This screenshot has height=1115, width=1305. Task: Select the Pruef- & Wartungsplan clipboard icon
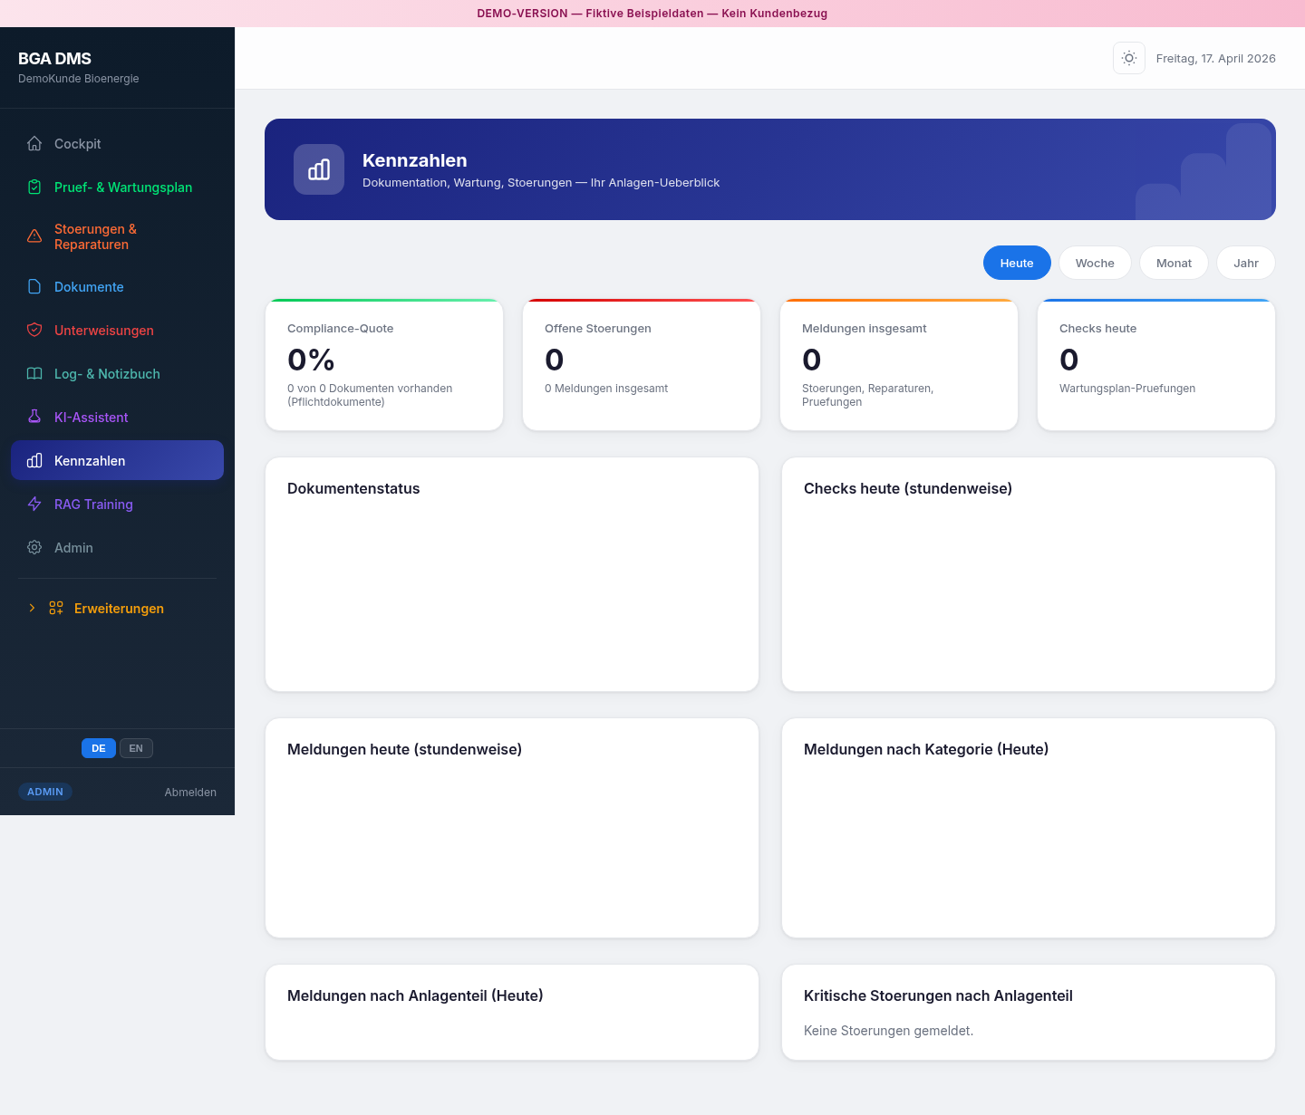(x=34, y=187)
